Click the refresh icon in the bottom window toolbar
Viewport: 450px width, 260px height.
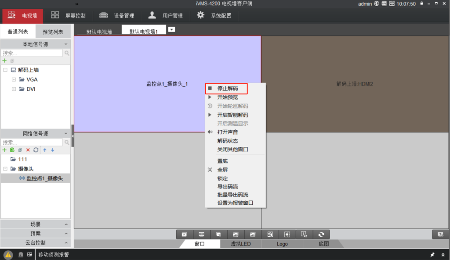pyautogui.click(x=321, y=235)
